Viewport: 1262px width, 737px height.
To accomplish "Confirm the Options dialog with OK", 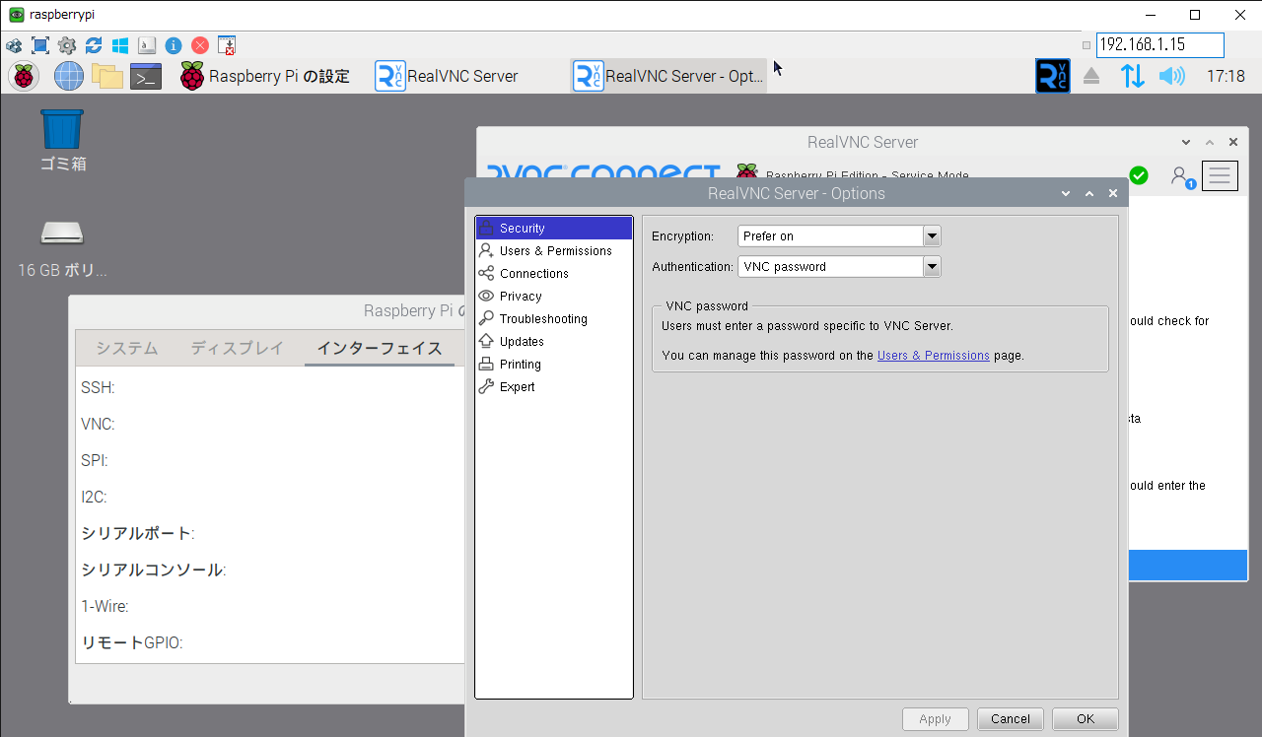I will [1086, 719].
